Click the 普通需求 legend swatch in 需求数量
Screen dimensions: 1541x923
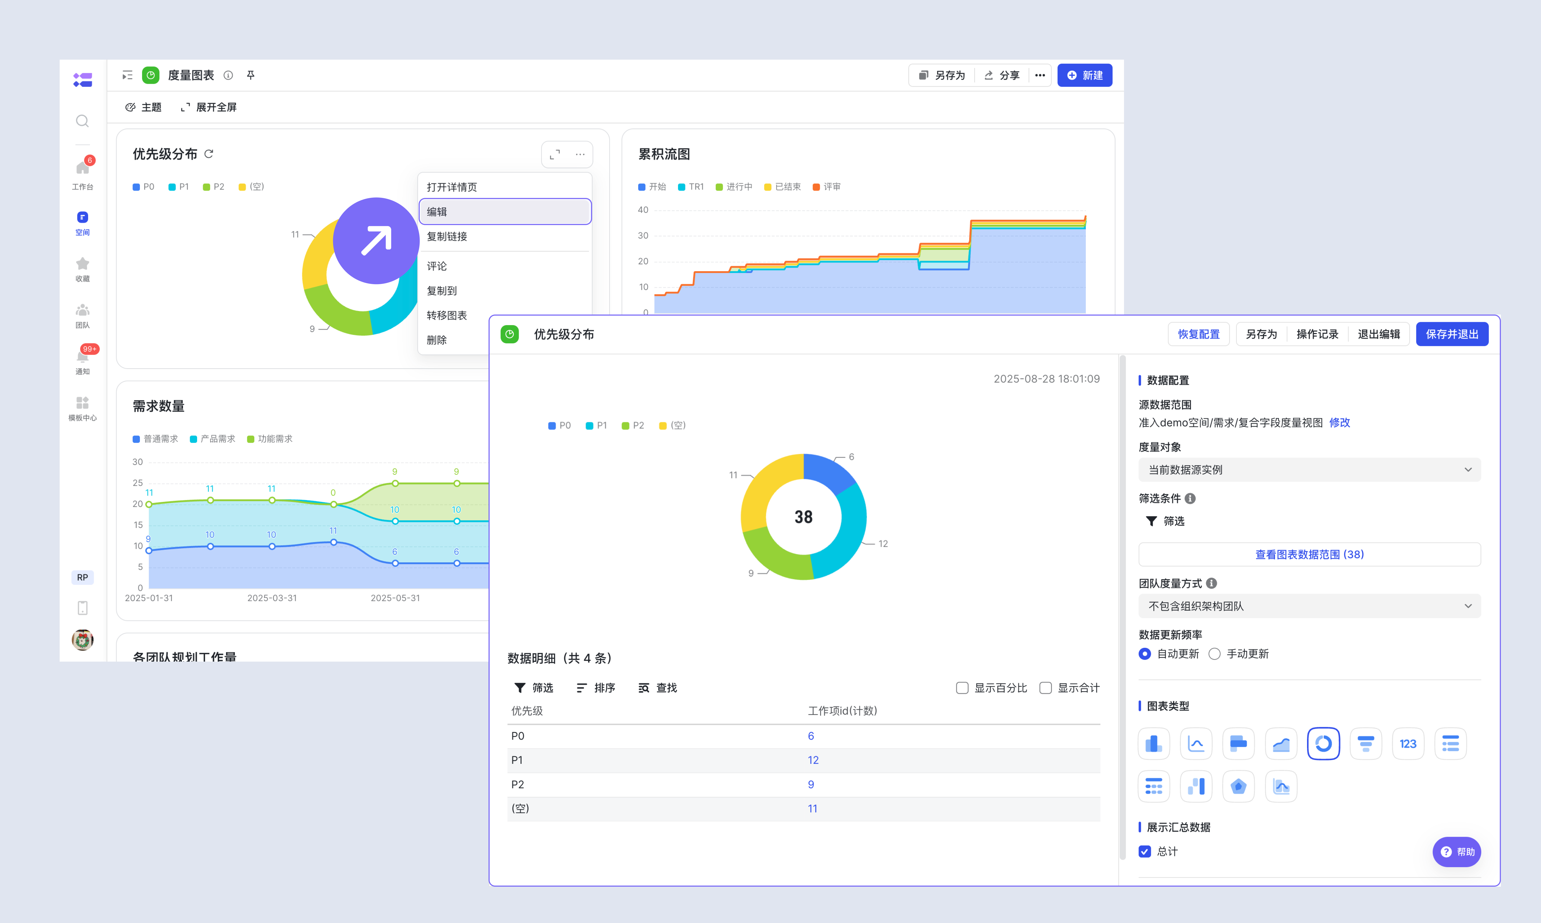click(x=136, y=439)
